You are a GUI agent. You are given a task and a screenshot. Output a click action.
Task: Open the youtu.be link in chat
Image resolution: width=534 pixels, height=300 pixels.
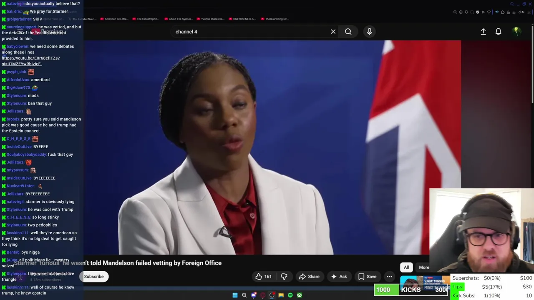point(30,61)
